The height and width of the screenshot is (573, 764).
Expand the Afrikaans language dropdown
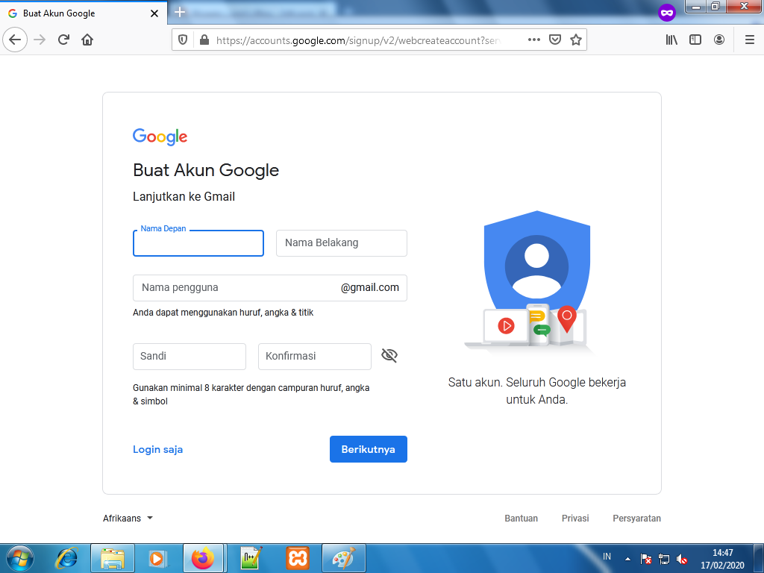point(128,519)
